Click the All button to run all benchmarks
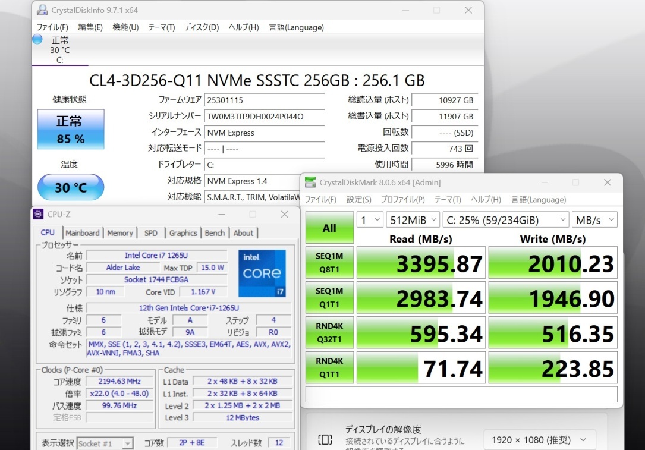Viewport: 645px width, 450px height. tap(329, 227)
